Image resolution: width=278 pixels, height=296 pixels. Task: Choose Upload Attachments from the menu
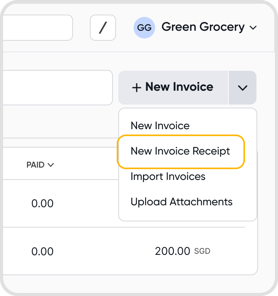(182, 202)
